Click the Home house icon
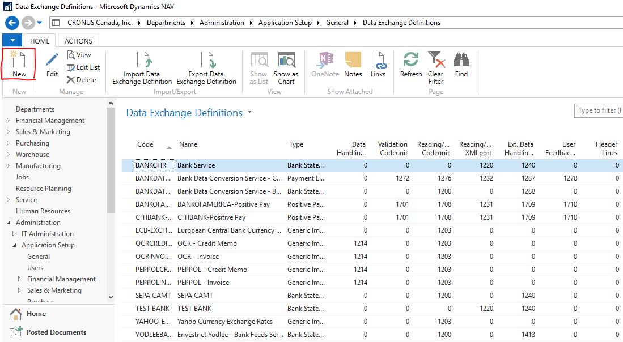 16,314
